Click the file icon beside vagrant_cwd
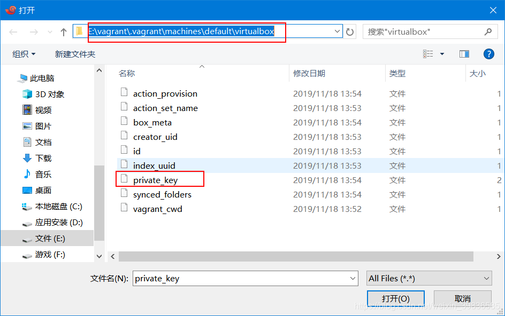This screenshot has width=505, height=316. (x=124, y=207)
